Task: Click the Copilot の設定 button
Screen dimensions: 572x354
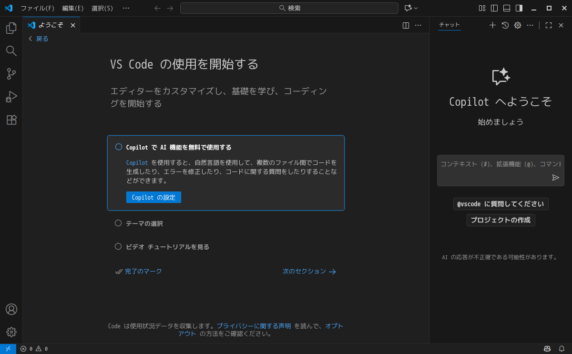Action: (153, 197)
